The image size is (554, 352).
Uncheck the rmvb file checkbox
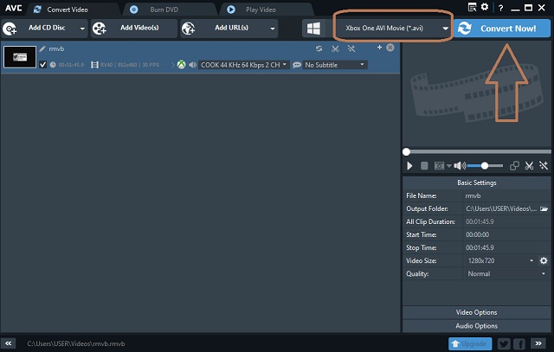click(42, 65)
